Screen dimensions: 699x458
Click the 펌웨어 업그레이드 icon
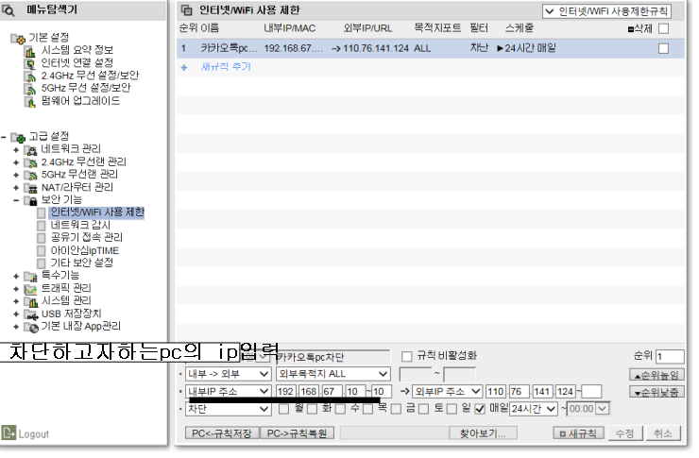[x=30, y=102]
